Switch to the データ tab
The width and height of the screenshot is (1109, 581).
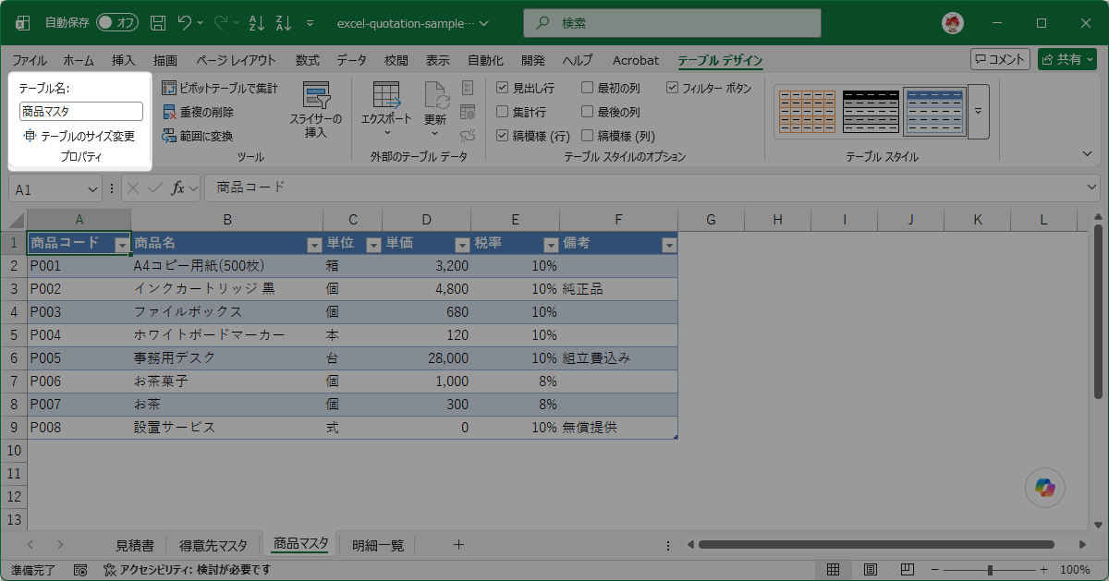click(351, 60)
